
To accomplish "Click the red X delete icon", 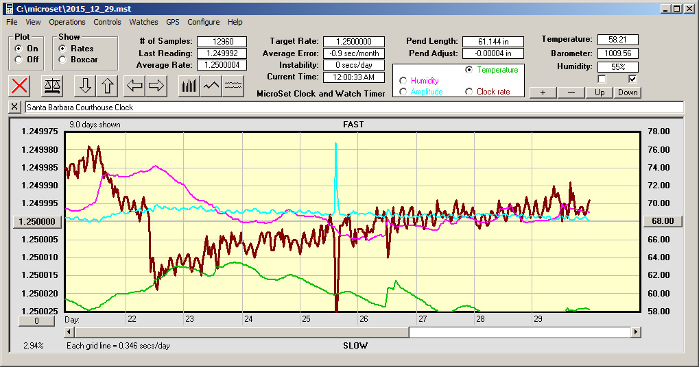I will pyautogui.click(x=20, y=86).
